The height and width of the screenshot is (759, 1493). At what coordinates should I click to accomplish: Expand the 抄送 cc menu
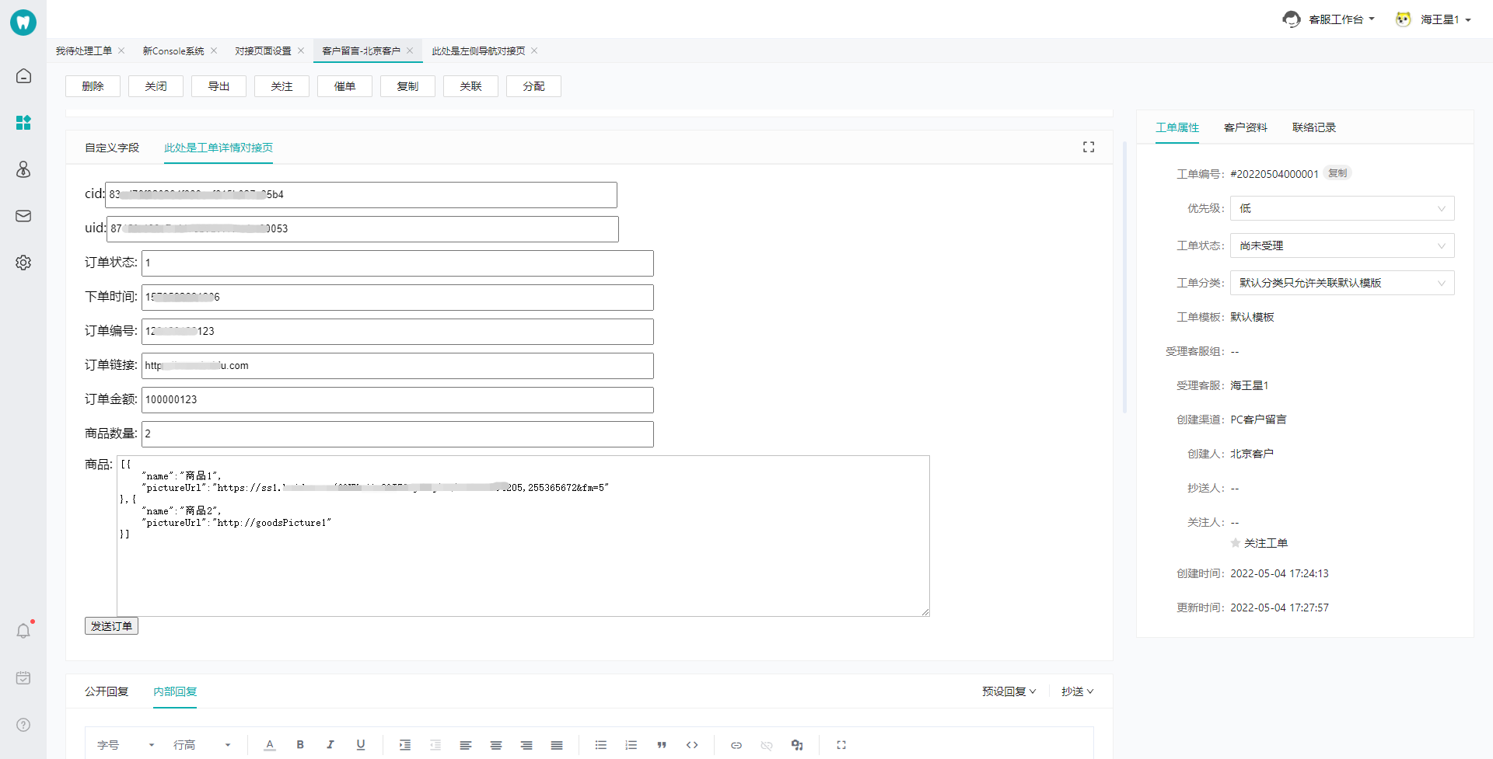point(1078,691)
